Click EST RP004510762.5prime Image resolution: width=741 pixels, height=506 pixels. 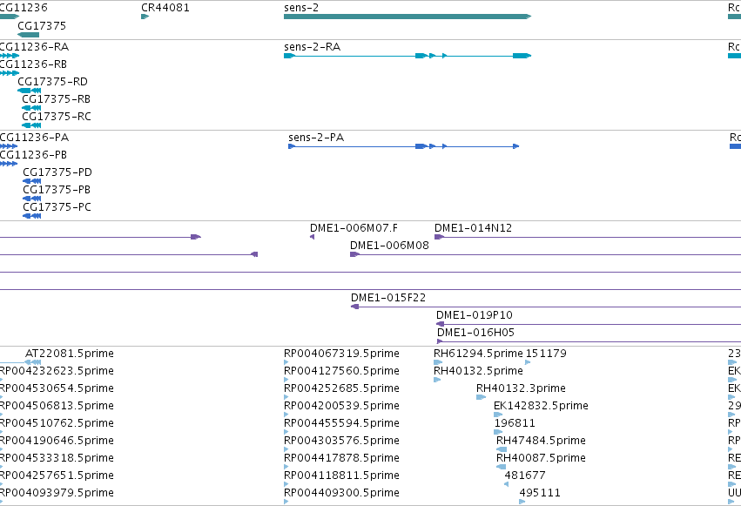57,423
